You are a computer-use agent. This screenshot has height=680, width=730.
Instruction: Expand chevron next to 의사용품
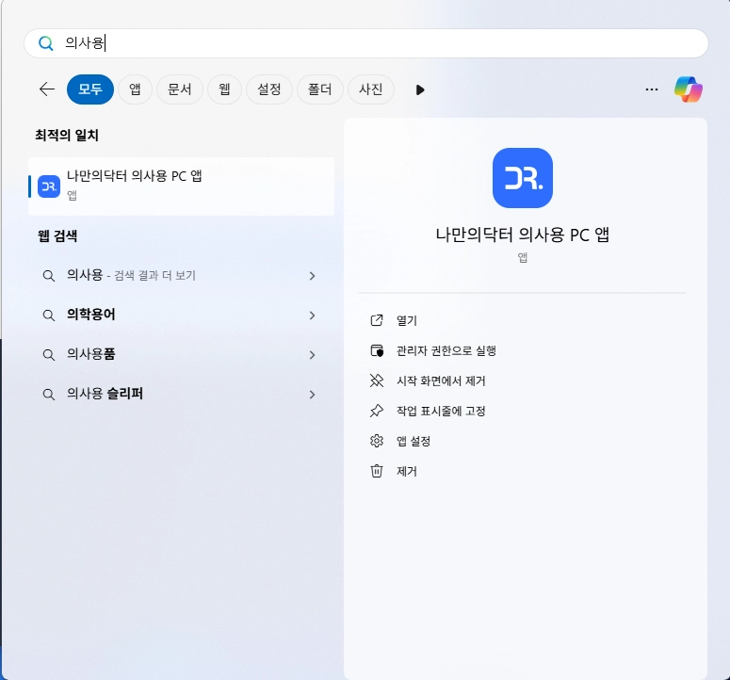click(312, 355)
